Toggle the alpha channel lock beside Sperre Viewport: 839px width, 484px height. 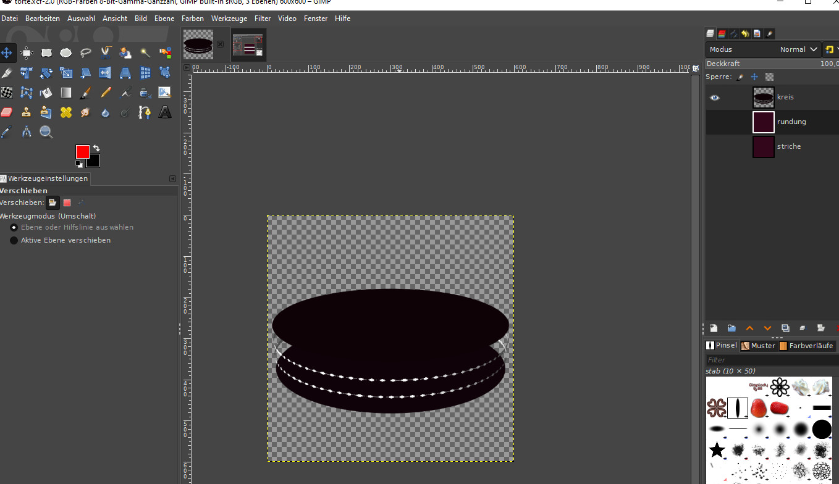[x=769, y=77]
